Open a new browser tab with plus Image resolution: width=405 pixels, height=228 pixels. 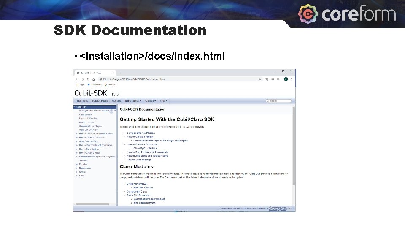[x=120, y=73]
